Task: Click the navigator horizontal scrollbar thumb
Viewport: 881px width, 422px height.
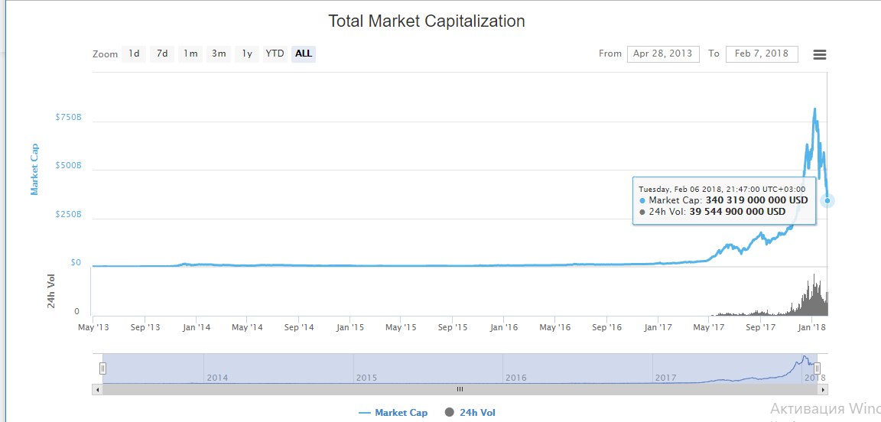Action: [x=460, y=389]
